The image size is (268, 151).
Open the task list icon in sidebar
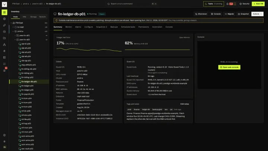point(4,64)
